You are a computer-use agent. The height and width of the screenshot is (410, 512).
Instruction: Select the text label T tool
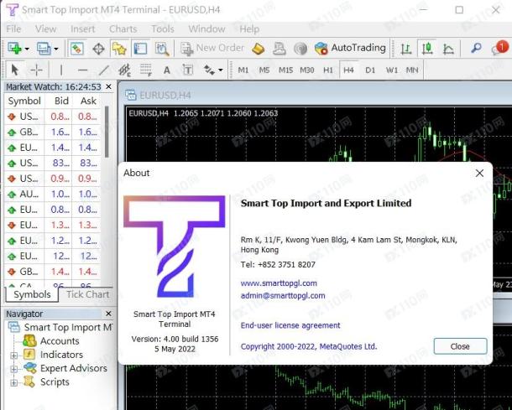click(x=188, y=70)
